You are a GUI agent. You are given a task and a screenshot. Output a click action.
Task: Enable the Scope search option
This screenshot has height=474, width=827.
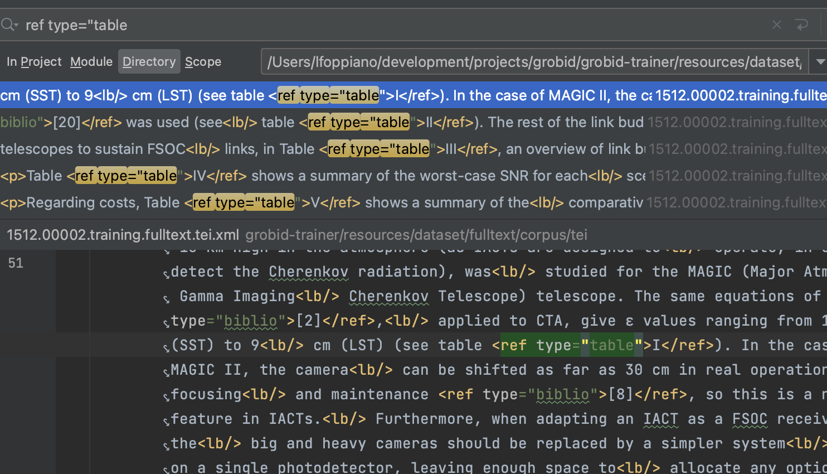coord(203,61)
